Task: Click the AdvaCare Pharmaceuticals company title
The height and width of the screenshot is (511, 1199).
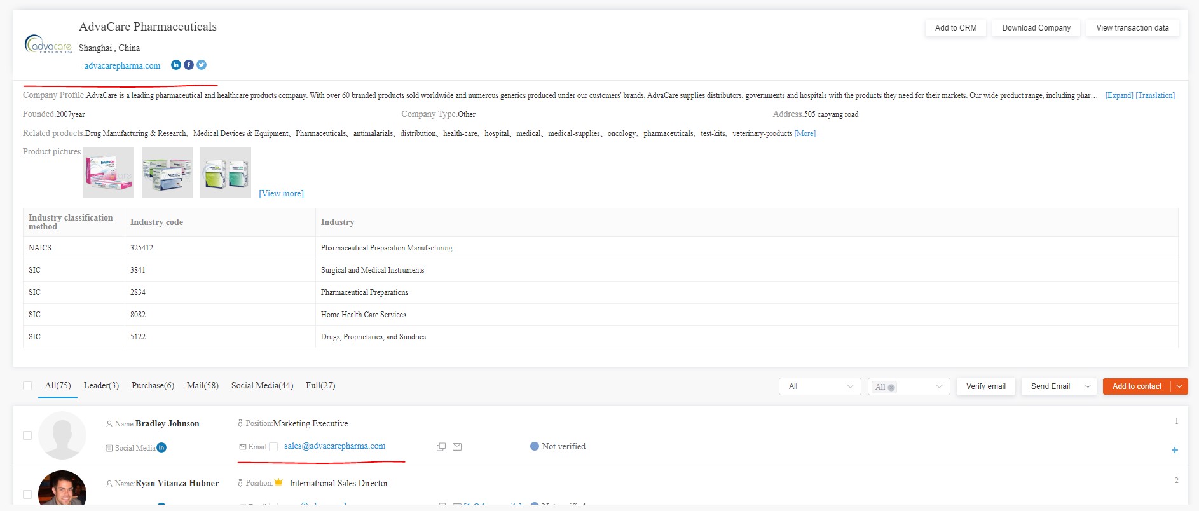Action: (x=147, y=27)
